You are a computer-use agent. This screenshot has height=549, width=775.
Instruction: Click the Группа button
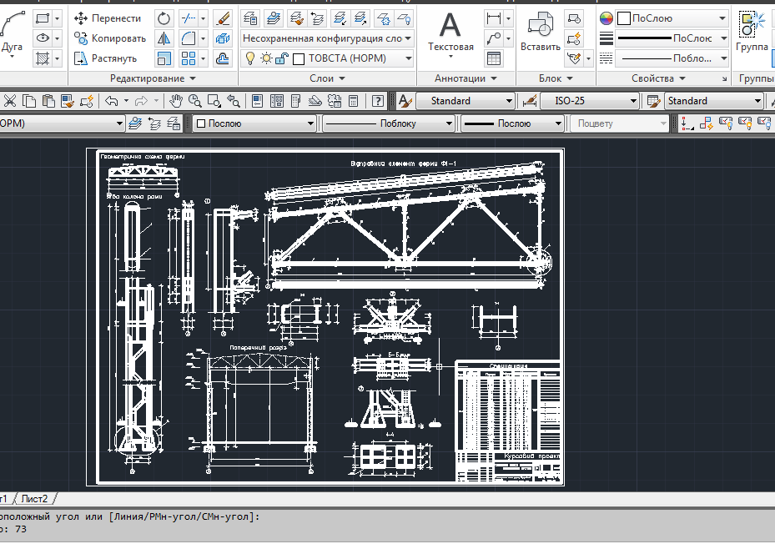(752, 32)
